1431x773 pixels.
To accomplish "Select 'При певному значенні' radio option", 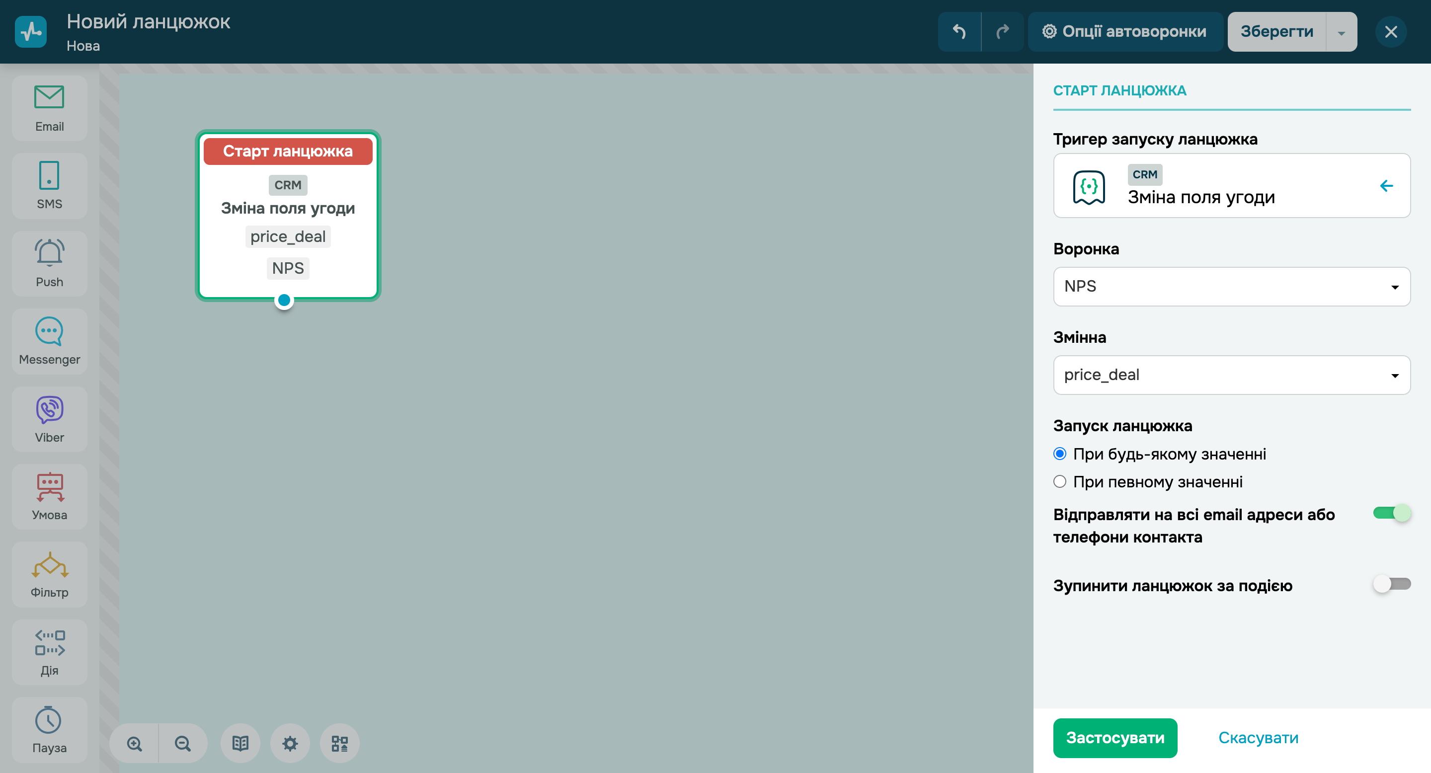I will 1060,481.
